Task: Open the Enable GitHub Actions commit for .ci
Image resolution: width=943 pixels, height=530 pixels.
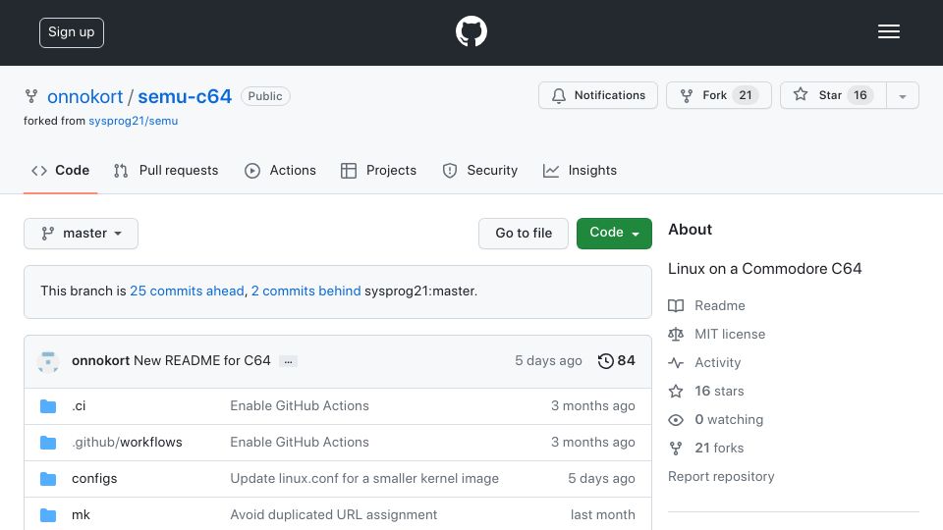Action: tap(300, 405)
